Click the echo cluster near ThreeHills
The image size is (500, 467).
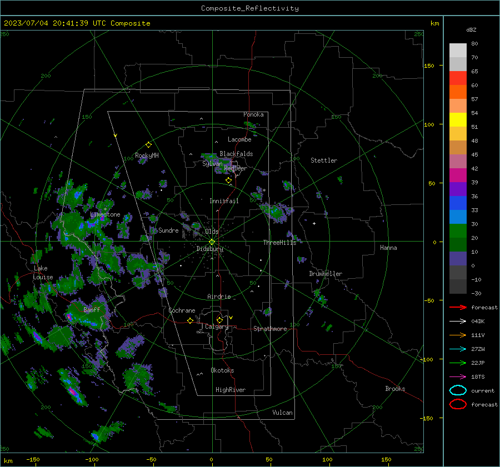(x=277, y=212)
